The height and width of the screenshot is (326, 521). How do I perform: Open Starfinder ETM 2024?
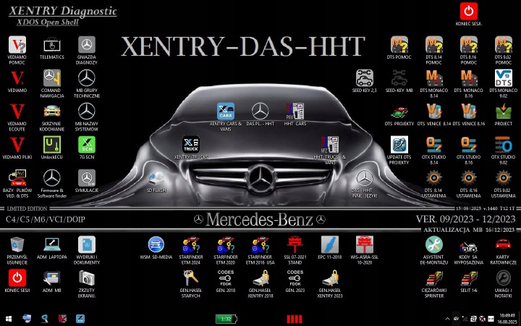(191, 245)
